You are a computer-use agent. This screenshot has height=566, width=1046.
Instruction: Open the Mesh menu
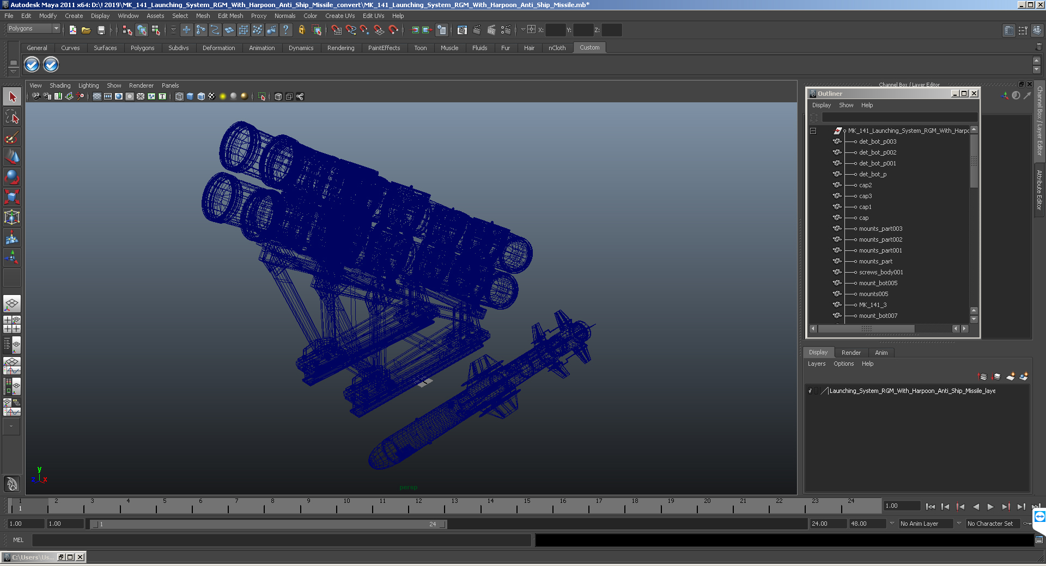[203, 16]
